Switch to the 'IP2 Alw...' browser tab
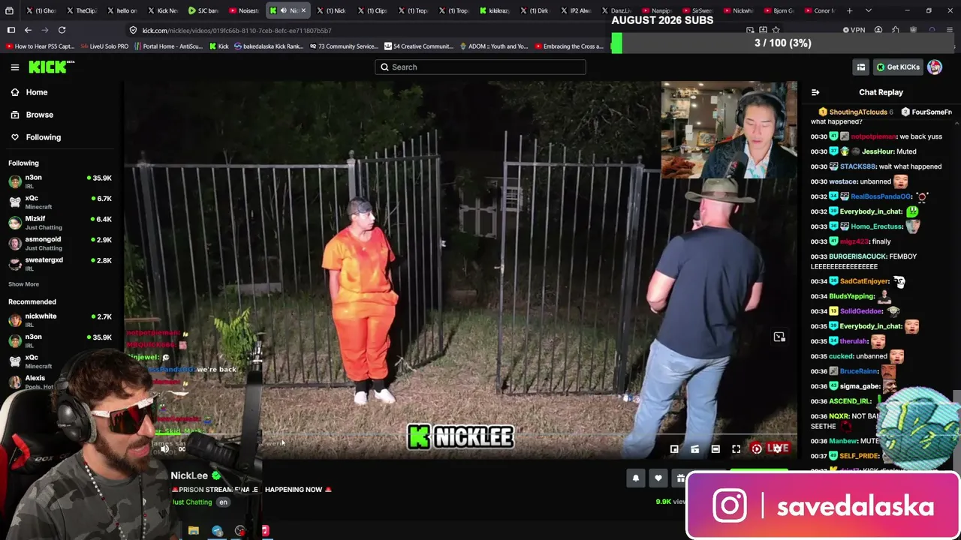Viewport: 961px width, 540px height. (x=574, y=10)
